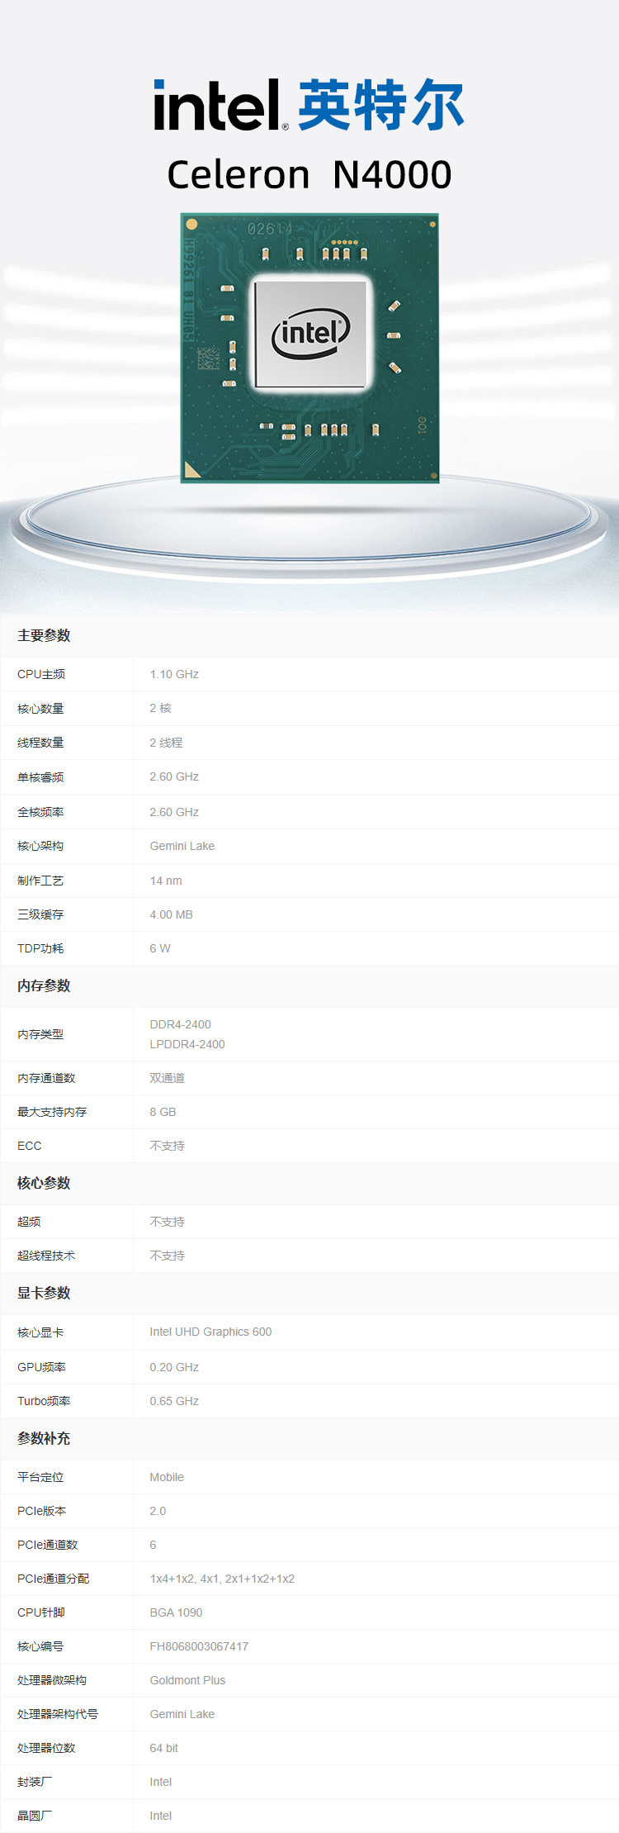The height and width of the screenshot is (1833, 619).
Task: Click the 全核频率 row label
Action: pyautogui.click(x=40, y=812)
